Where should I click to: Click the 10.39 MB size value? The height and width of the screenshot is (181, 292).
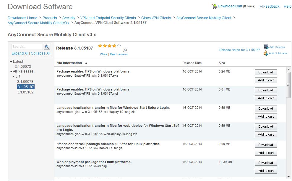pyautogui.click(x=225, y=162)
